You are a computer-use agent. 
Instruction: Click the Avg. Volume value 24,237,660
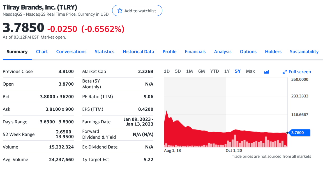(61, 159)
